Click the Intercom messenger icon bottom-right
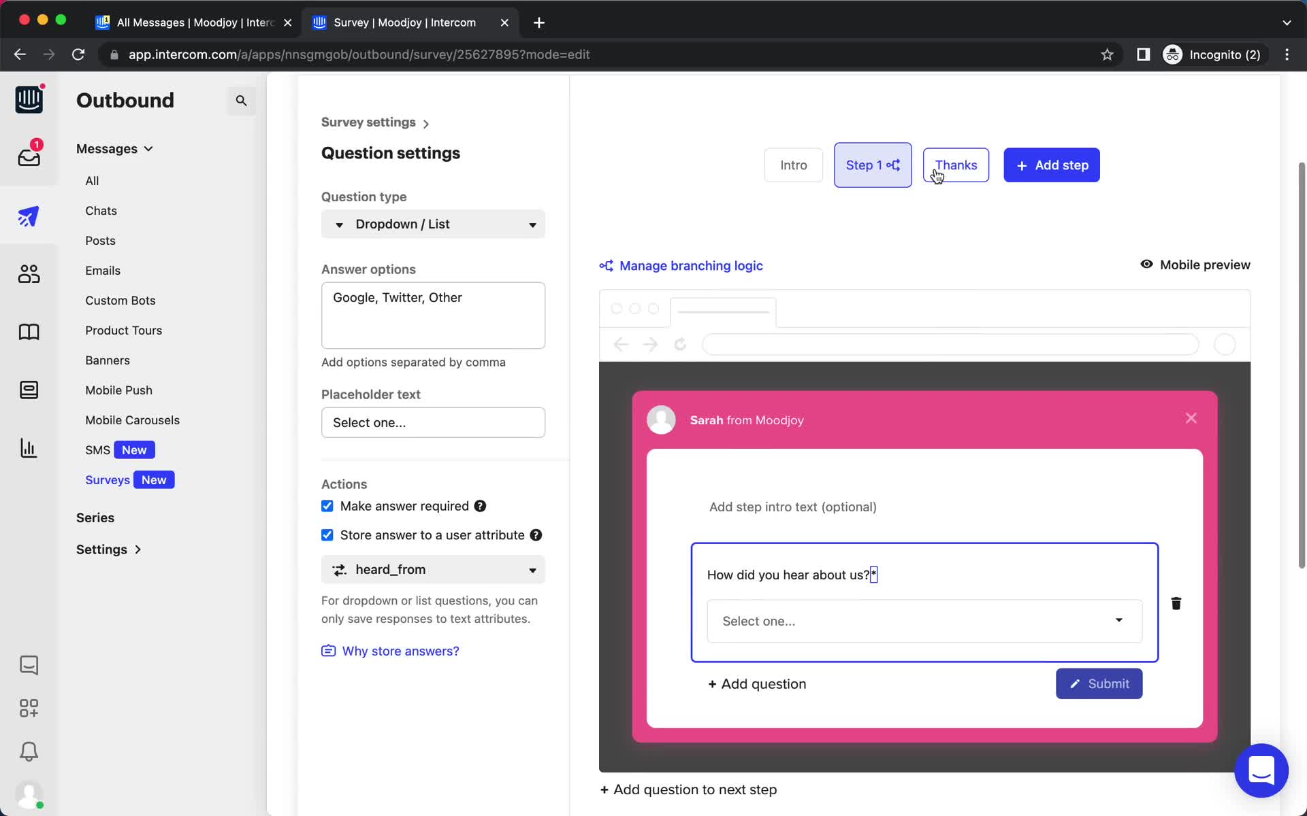Viewport: 1307px width, 816px height. (1261, 770)
